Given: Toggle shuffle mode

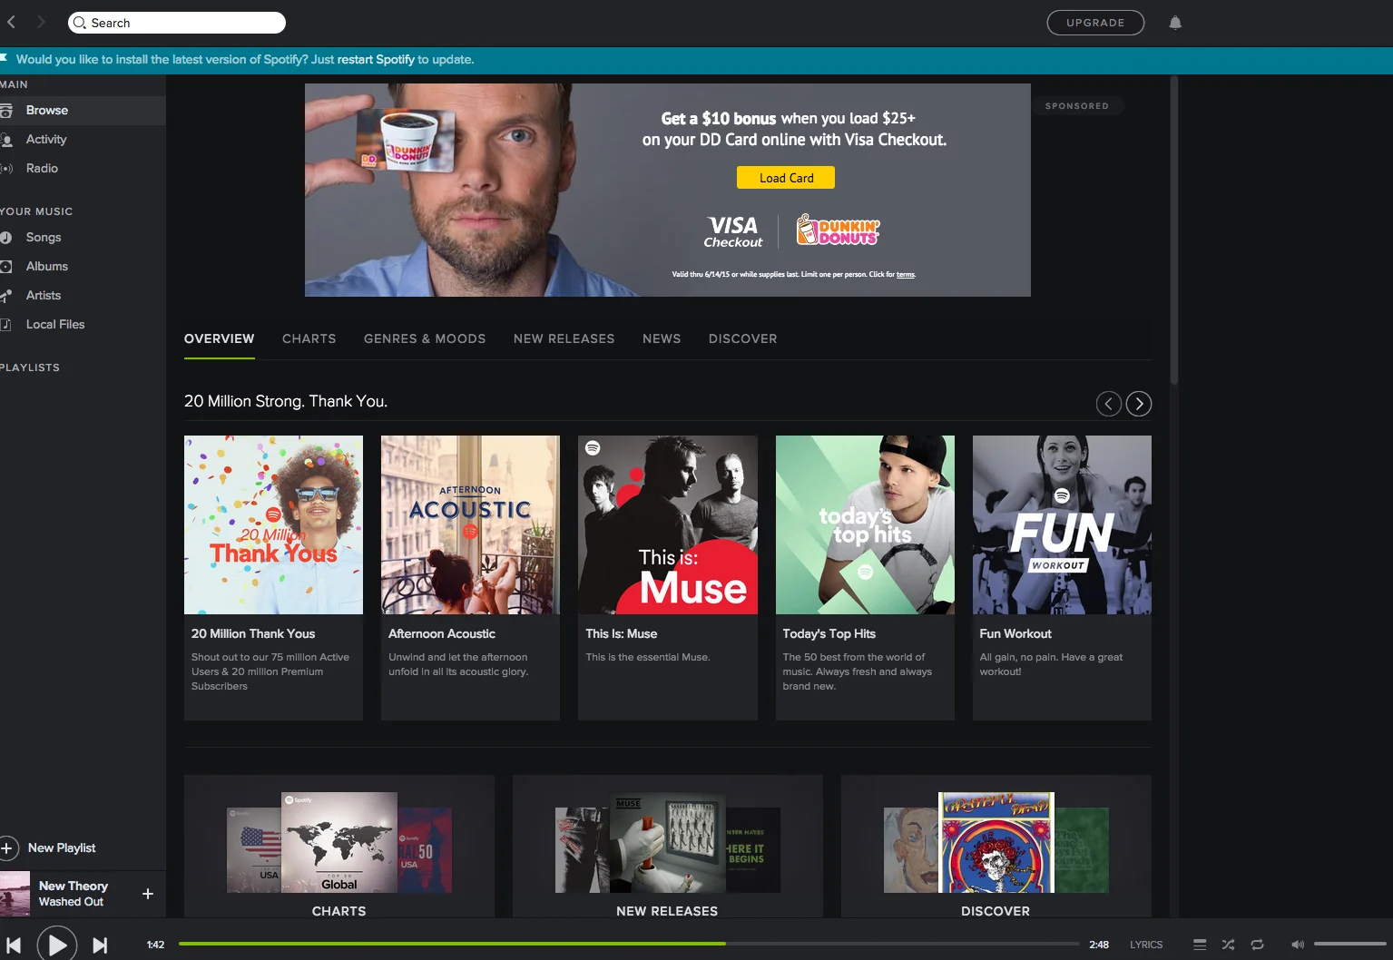Looking at the screenshot, I should pos(1228,945).
